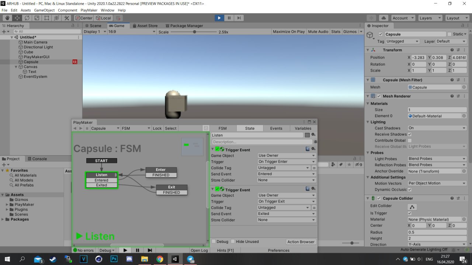Pick mesh via Capsule object selector circle
The width and height of the screenshot is (472, 265).
(x=464, y=87)
